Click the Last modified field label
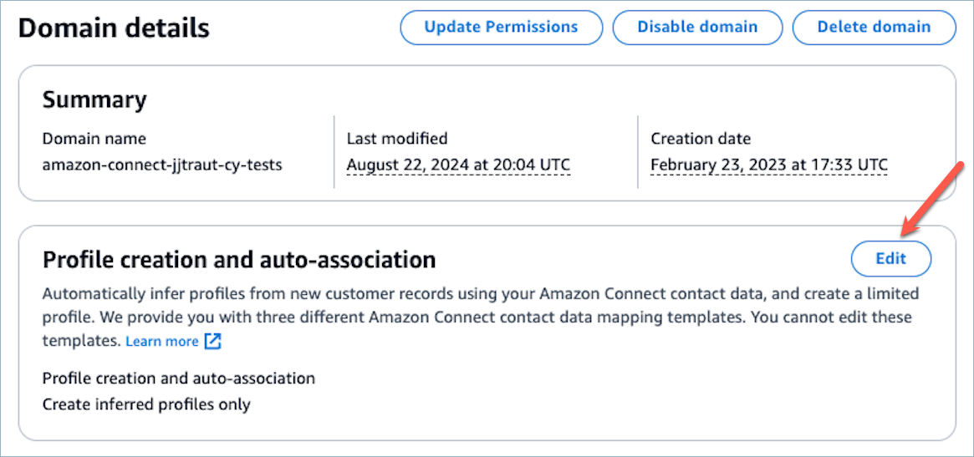974x457 pixels. tap(397, 139)
